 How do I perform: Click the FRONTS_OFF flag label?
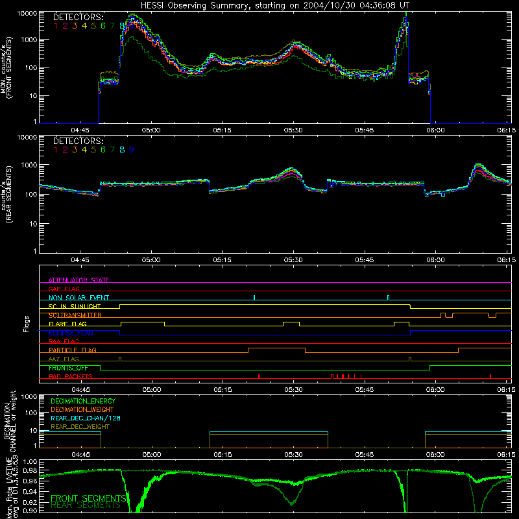pyautogui.click(x=68, y=368)
